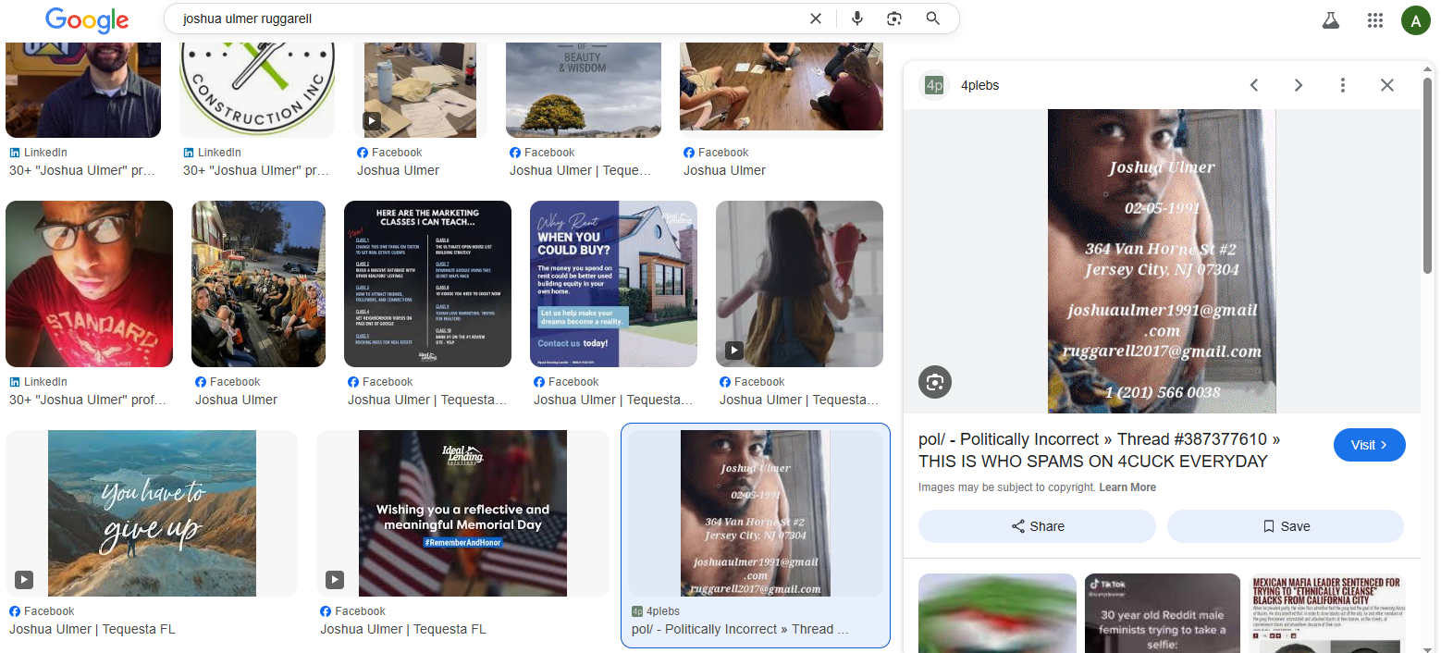Click LinkedIn source label under bearded man photo

click(38, 153)
